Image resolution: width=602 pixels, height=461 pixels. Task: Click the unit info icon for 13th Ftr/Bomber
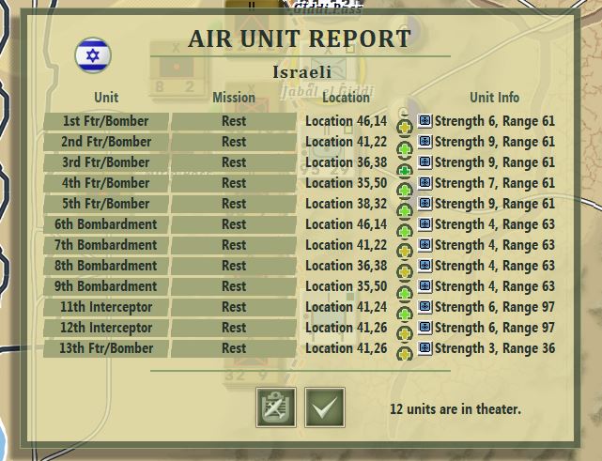(425, 349)
